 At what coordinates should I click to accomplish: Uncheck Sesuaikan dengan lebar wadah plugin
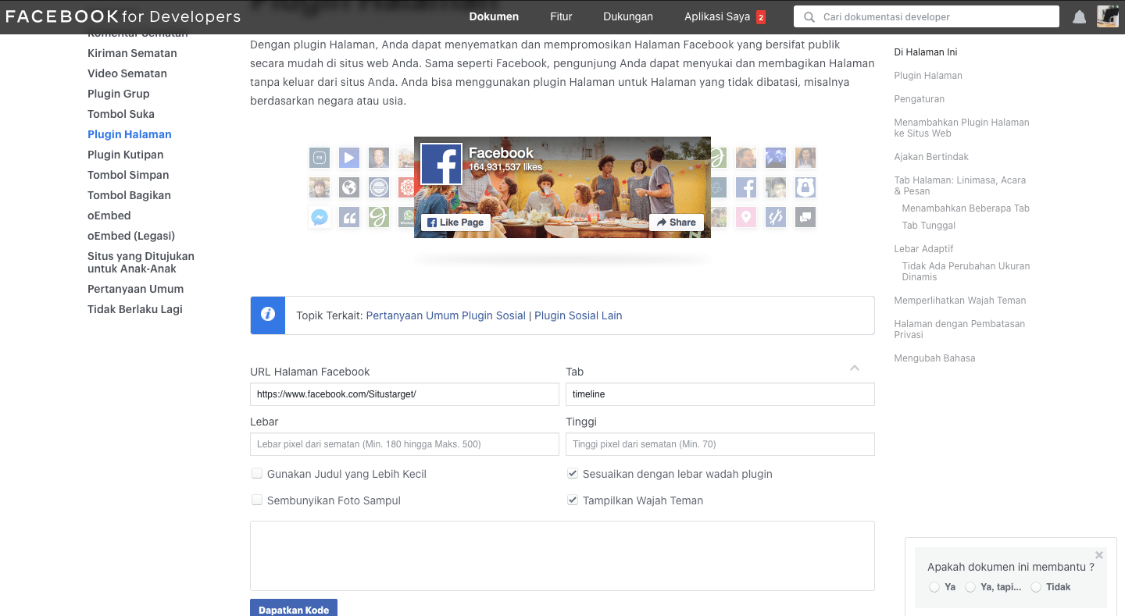coord(573,473)
